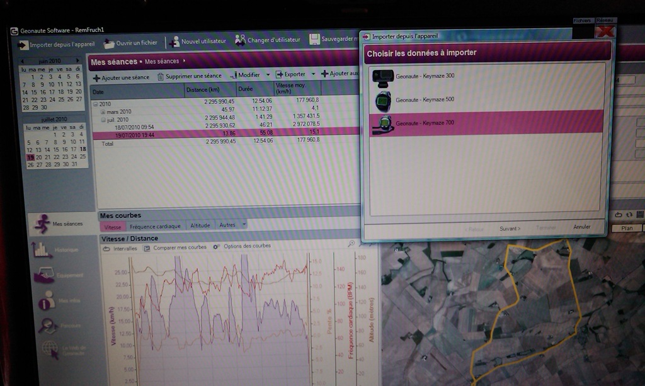Click Supprimer une séance trash icon
The width and height of the screenshot is (645, 386).
point(161,76)
